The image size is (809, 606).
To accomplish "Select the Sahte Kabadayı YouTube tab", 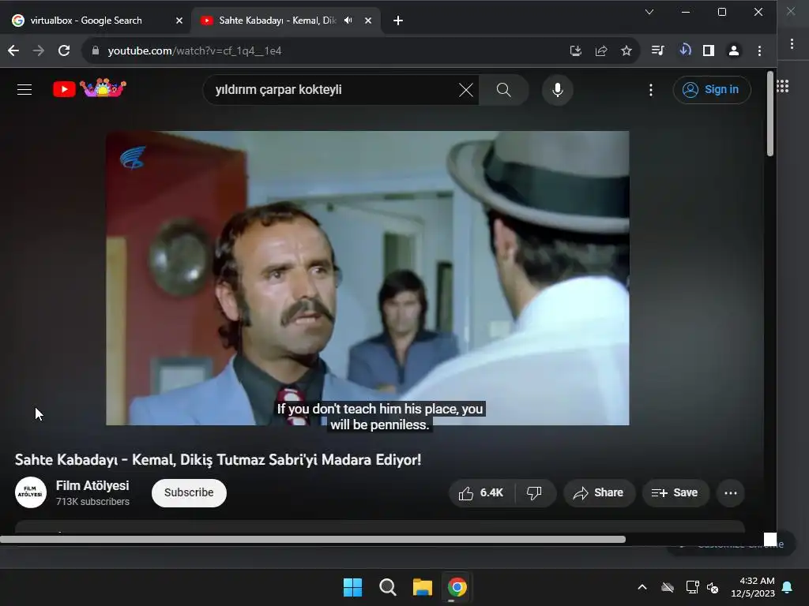I will pos(277,21).
